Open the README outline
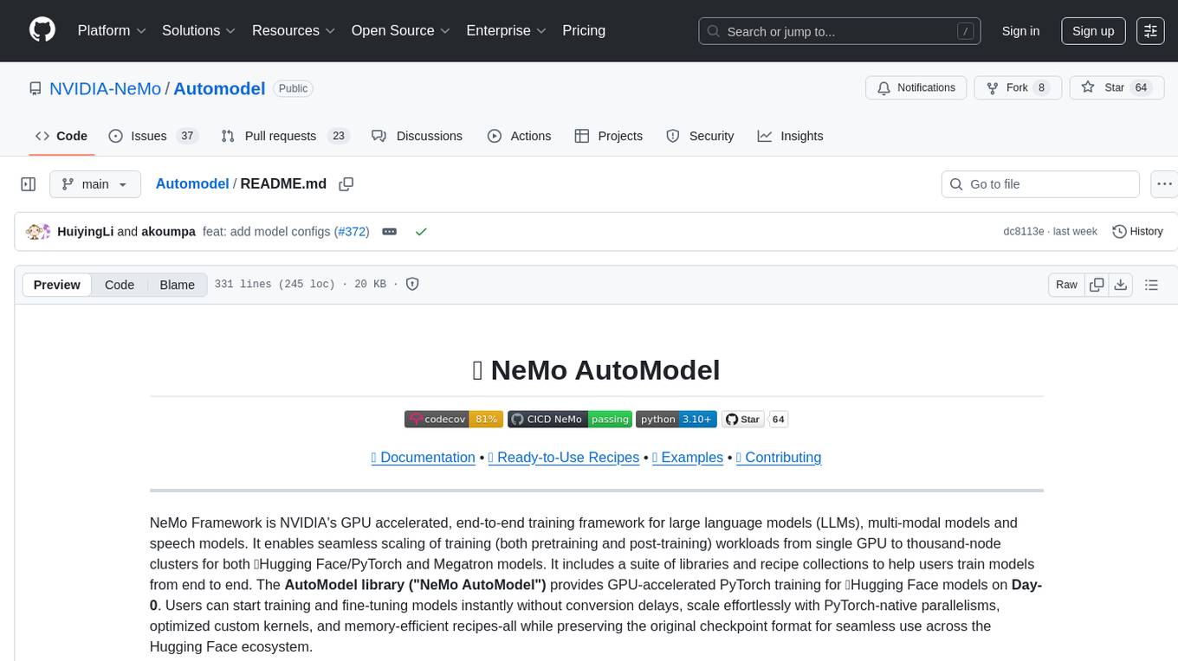Screen dimensions: 1178x661 [x=1151, y=285]
